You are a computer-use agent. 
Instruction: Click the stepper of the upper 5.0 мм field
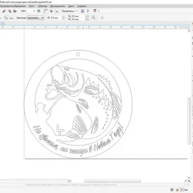click(87, 16)
